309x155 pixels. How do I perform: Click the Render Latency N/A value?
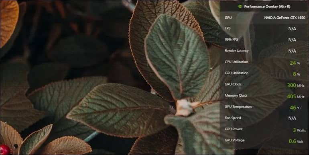click(292, 51)
